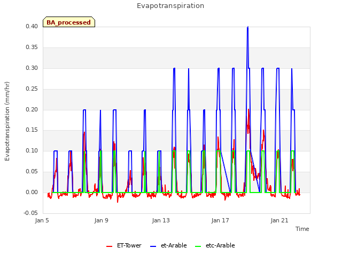Click the green etc-Arable legend swatch
Screen dimensions: 342x256
click(x=198, y=246)
